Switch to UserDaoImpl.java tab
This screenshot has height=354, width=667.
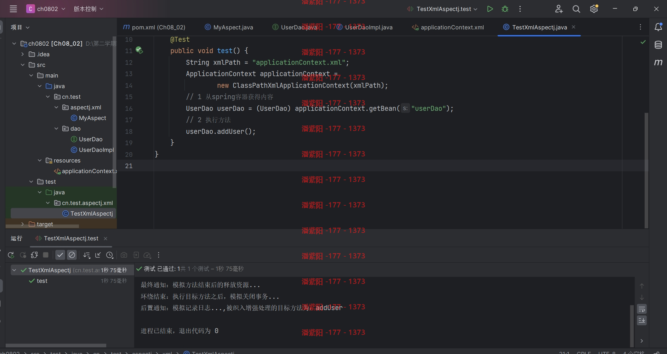click(365, 27)
